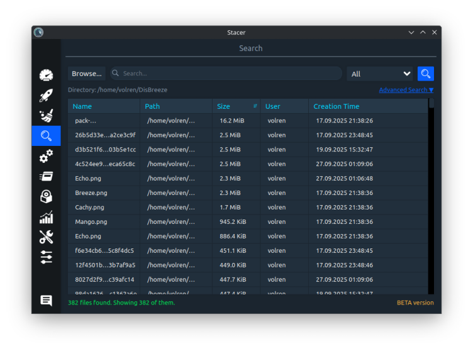Click the Browse... button

coord(86,74)
